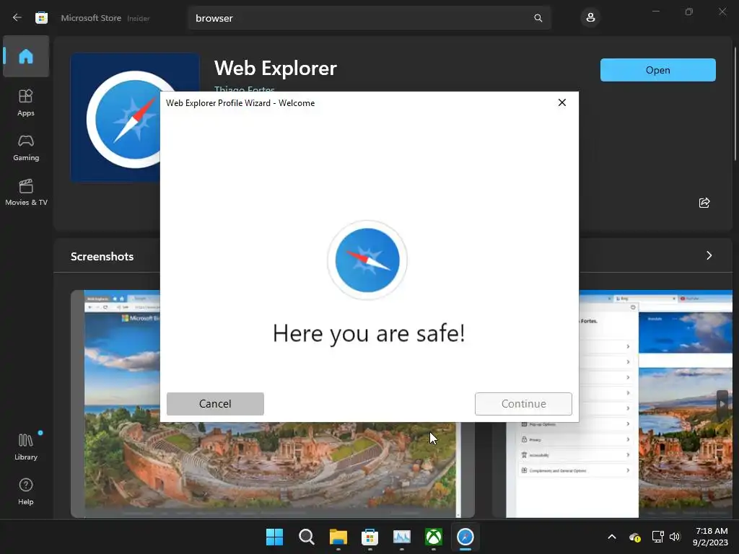Click Web Explorer taskbar icon
Screen dimensions: 739x554
465,537
